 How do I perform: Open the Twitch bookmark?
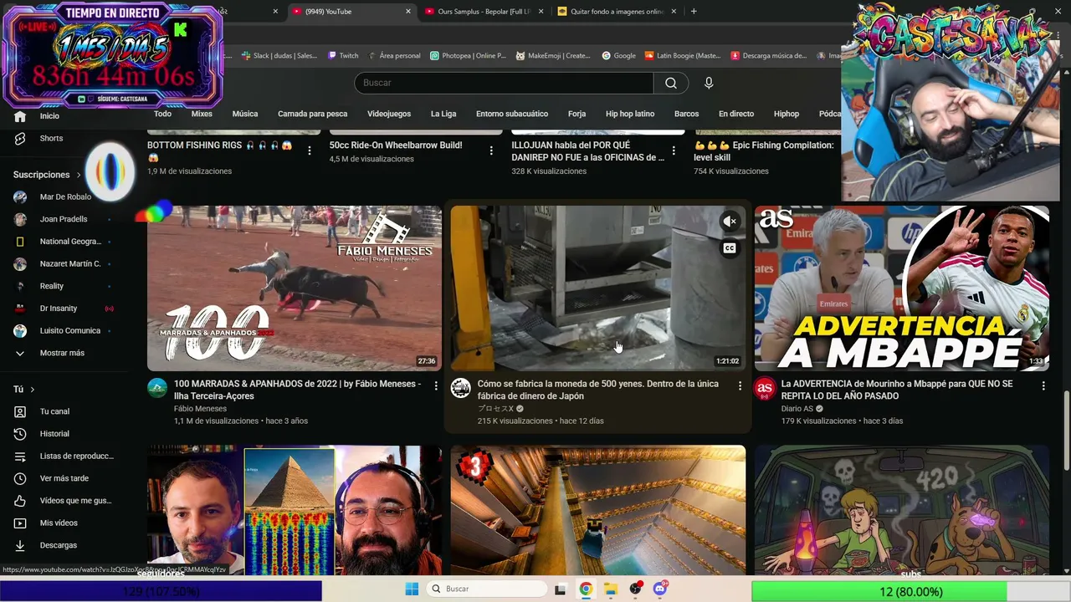pos(343,56)
